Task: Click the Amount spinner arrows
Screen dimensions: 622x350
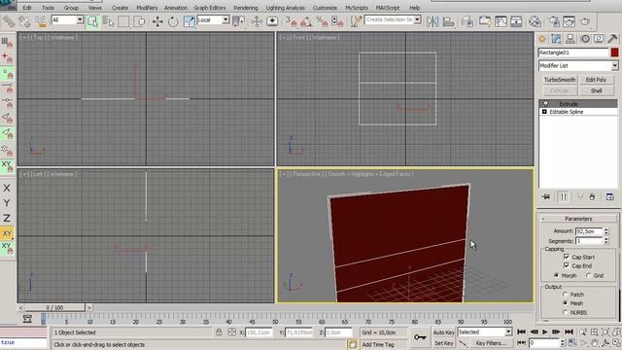Action: 605,231
